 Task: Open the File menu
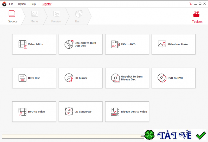point(11,4)
